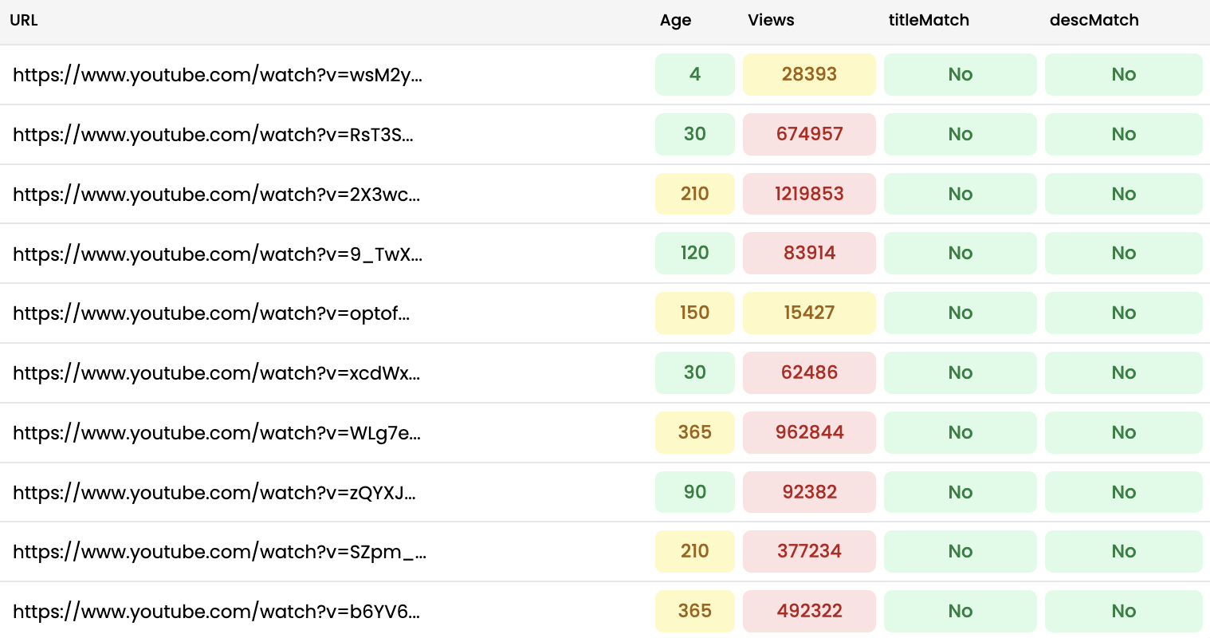Viewport: 1210px width, 638px height.
Task: Select the Age cell showing 90
Action: [x=695, y=492]
